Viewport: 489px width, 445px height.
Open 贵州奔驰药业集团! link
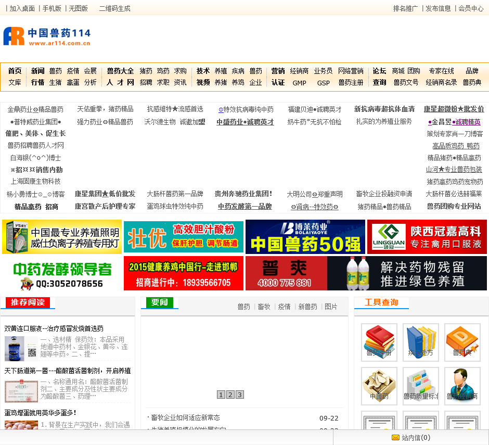(243, 194)
